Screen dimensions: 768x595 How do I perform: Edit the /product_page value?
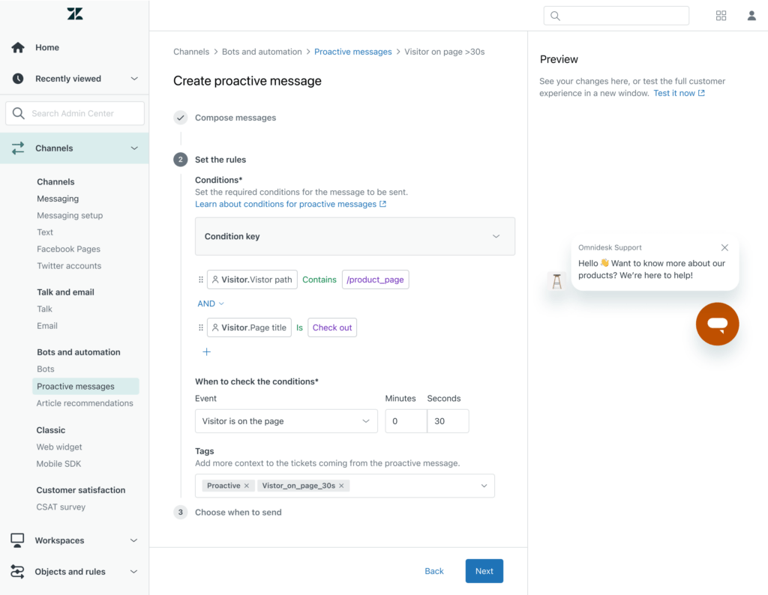(375, 280)
